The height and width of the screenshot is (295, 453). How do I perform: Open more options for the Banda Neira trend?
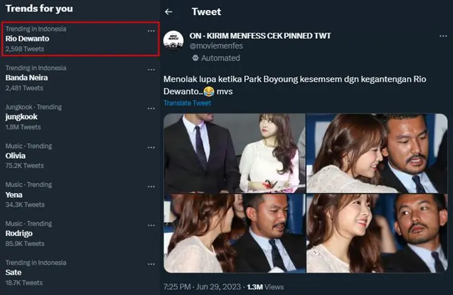[151, 70]
